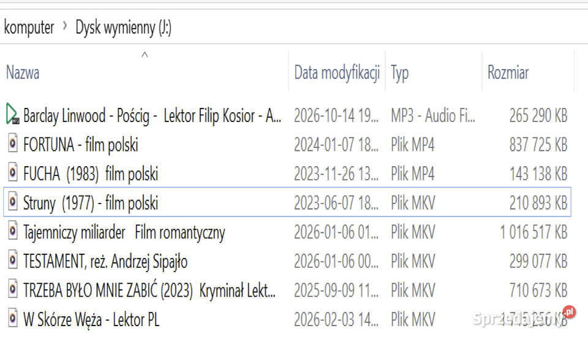The height and width of the screenshot is (339, 588).
Task: Click the date 2026-01-06 01 for Tajemniczy miliarder
Action: click(336, 232)
